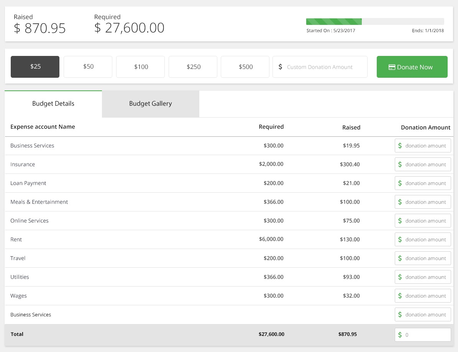The height and width of the screenshot is (352, 458).
Task: Click the green dollar icon in the Rent row
Action: click(x=400, y=239)
